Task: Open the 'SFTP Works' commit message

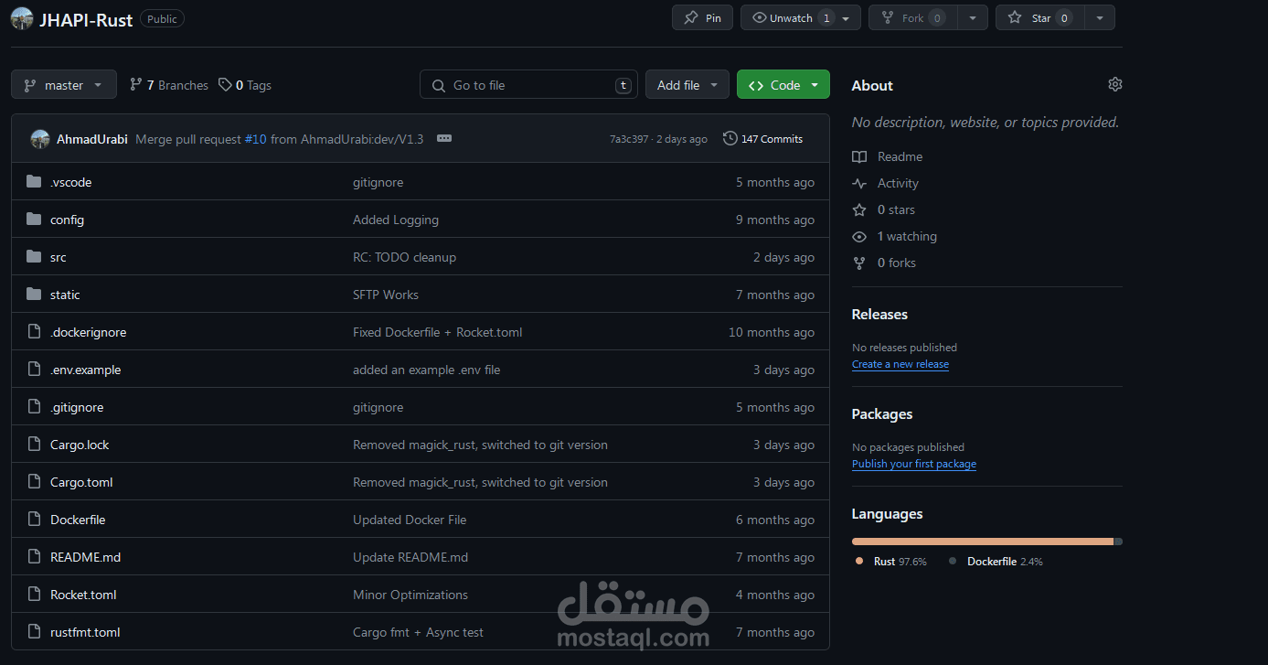Action: (386, 295)
